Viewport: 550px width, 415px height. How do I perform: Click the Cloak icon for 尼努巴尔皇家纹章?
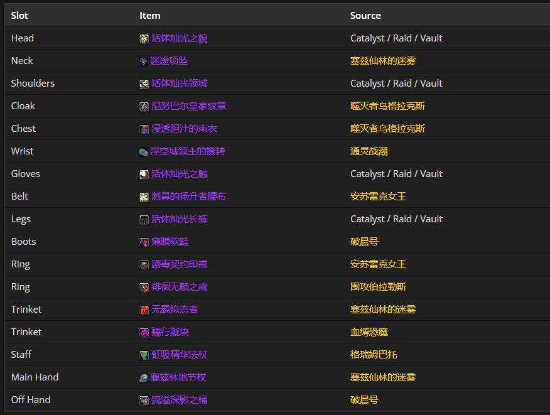point(143,105)
